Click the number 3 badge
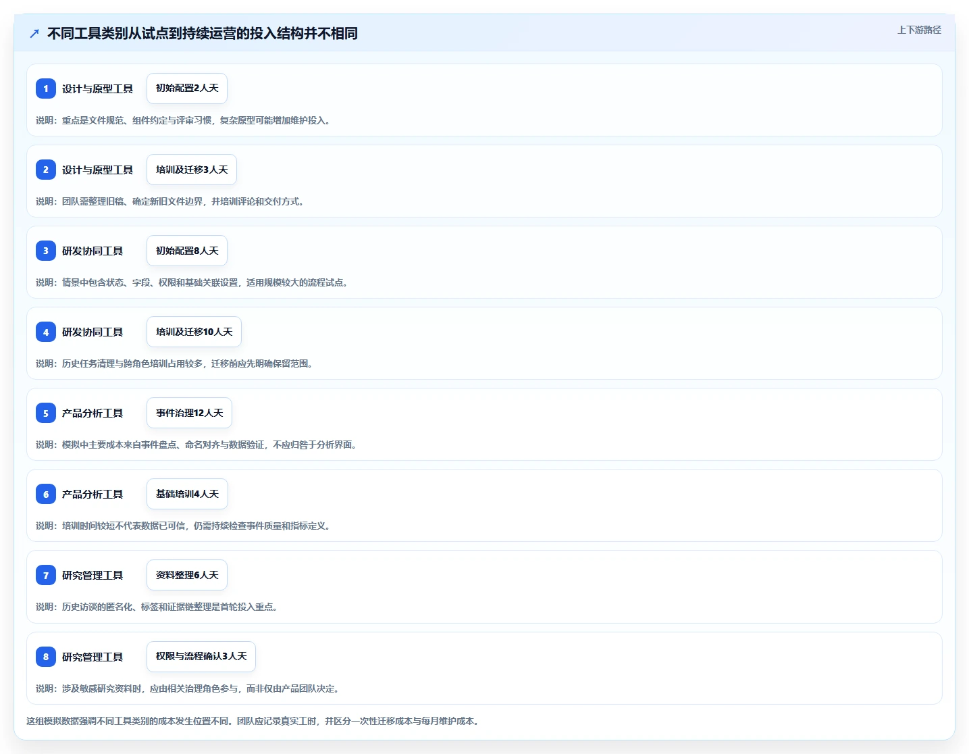 (46, 251)
